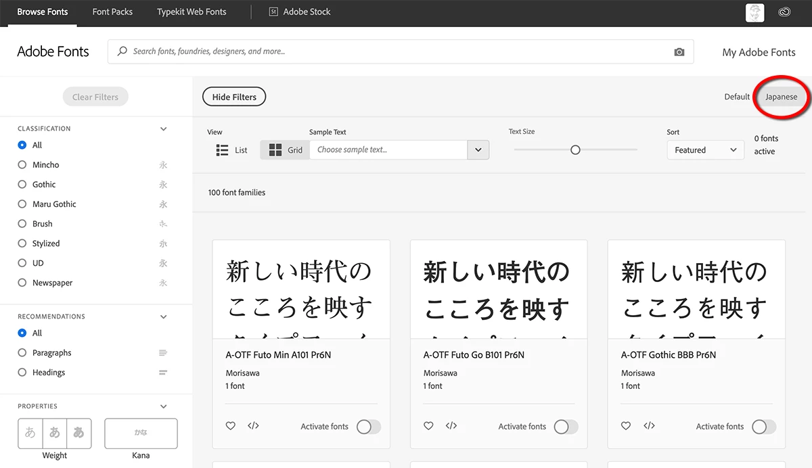This screenshot has height=468, width=812.
Task: Click the Mincho sample glyph icon
Action: coord(163,165)
